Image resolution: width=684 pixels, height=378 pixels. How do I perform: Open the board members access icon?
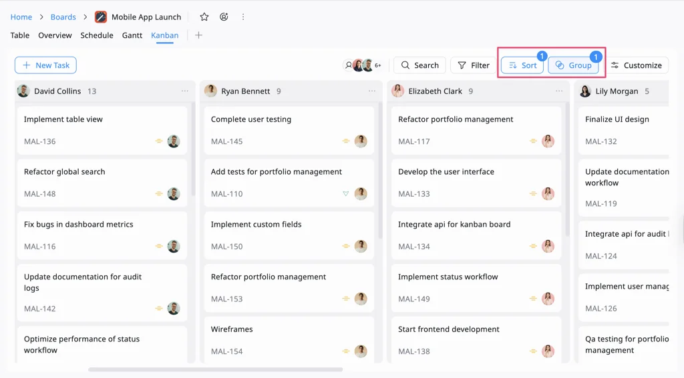click(x=224, y=17)
